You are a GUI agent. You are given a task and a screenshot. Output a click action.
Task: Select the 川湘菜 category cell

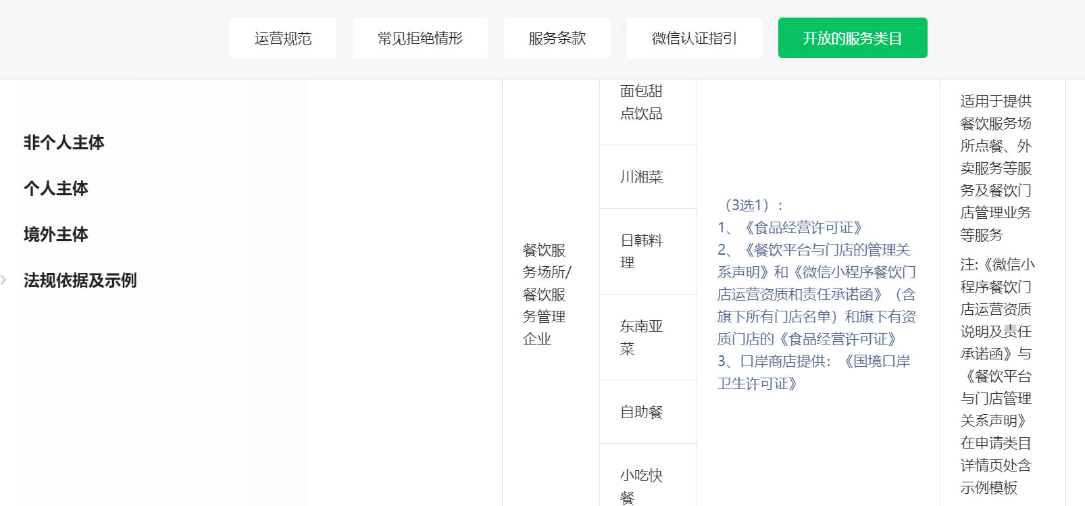641,177
